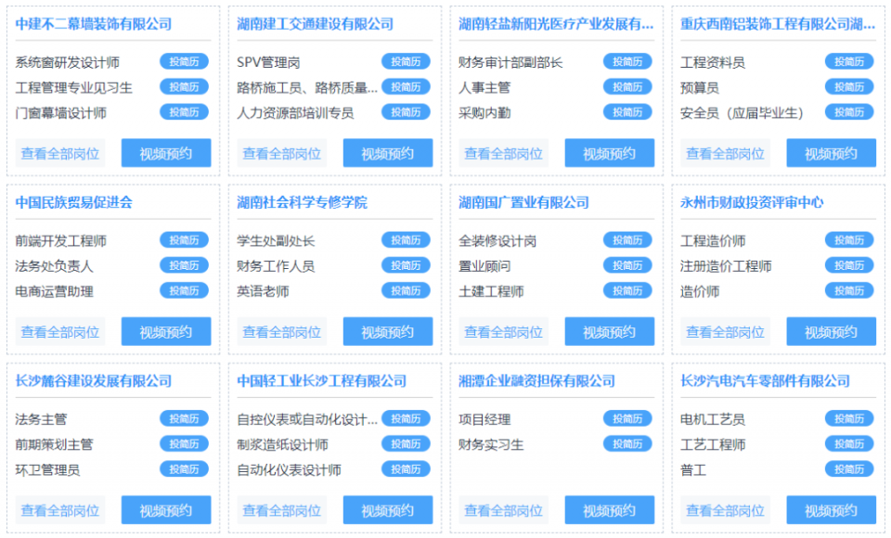
Task: Submit resume for 环卫管理员
Action: 184,468
